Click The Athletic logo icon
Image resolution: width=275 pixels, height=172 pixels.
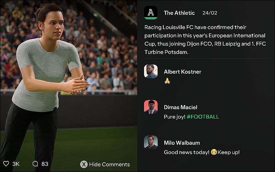151,12
